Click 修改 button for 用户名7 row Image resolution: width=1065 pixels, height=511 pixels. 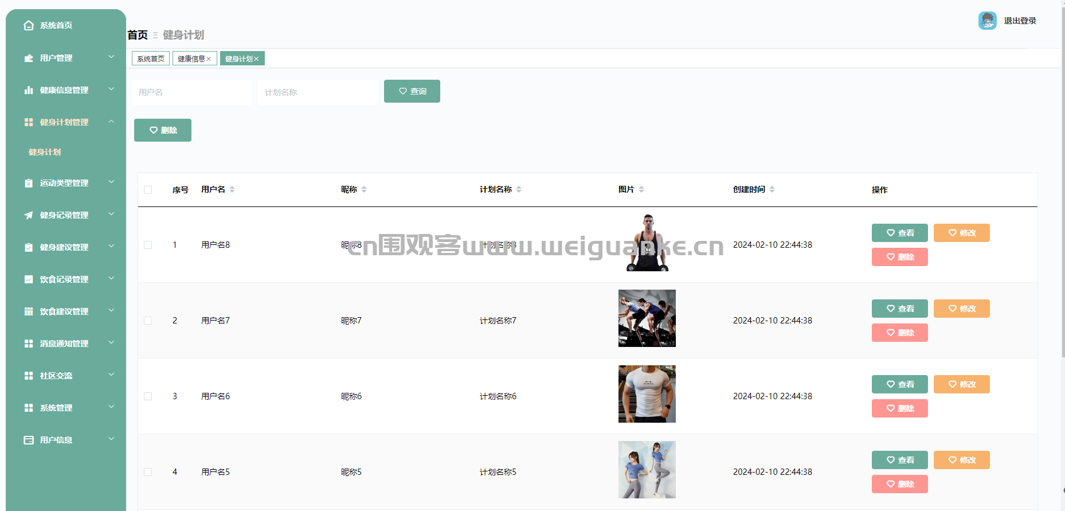point(961,309)
